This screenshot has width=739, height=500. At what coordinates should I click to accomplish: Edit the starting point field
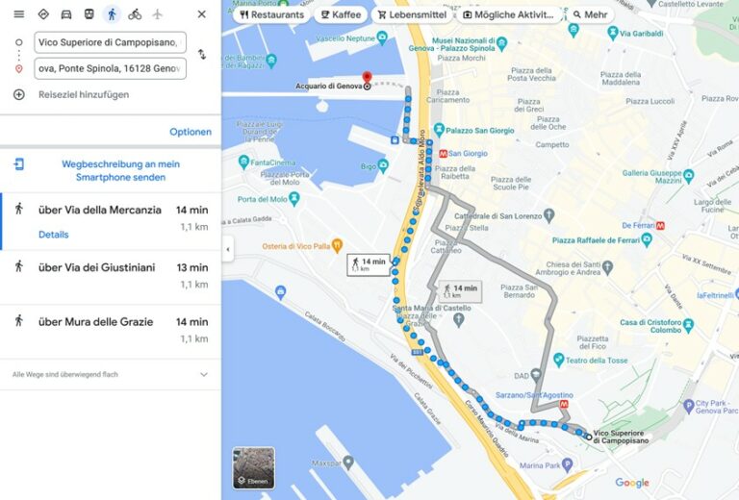pyautogui.click(x=111, y=42)
